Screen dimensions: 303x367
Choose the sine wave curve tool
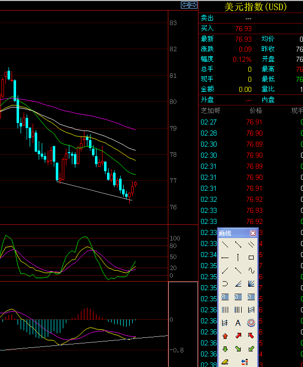coord(251,271)
